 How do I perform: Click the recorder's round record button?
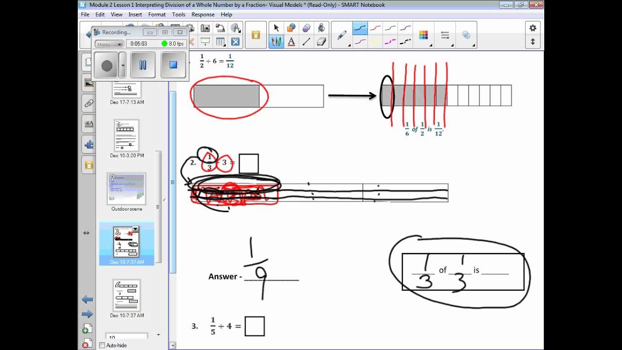tap(106, 65)
